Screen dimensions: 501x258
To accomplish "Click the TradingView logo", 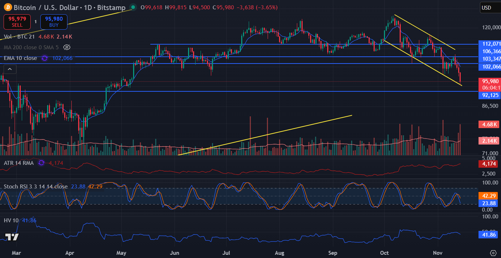I will tap(11, 237).
